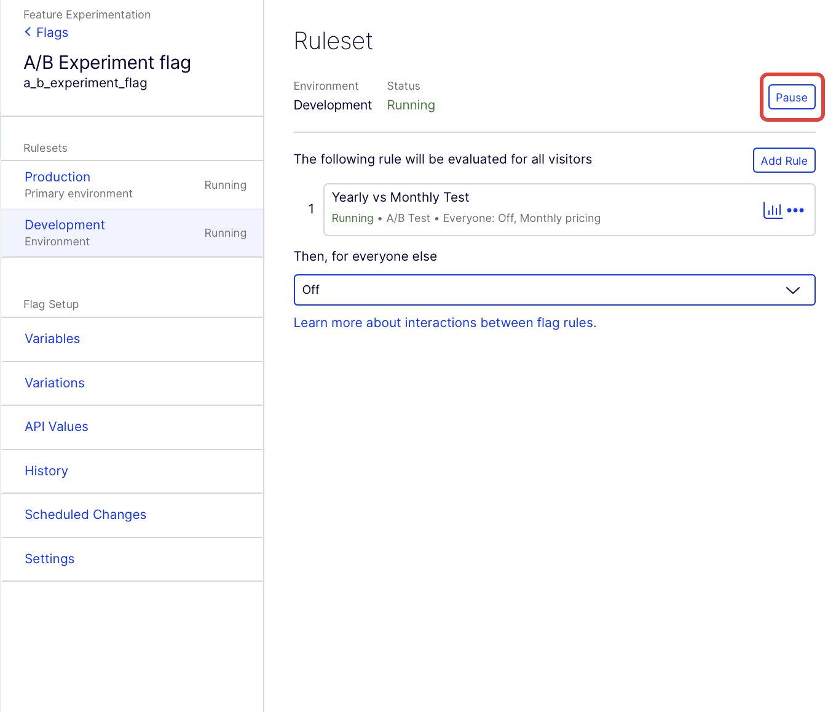This screenshot has width=836, height=712.
Task: Select the Development ruleset
Action: [65, 225]
